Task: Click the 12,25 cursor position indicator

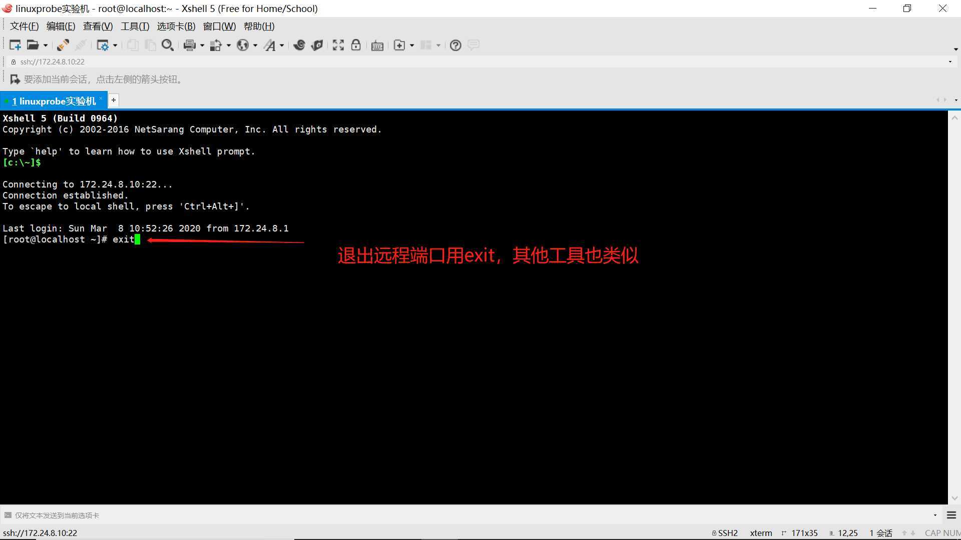Action: 844,533
